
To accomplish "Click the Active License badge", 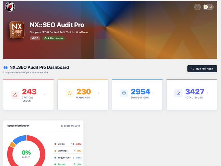I will point(53,38).
